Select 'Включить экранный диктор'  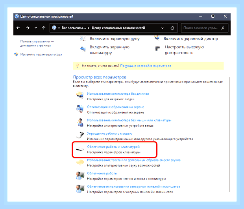click(x=191, y=38)
